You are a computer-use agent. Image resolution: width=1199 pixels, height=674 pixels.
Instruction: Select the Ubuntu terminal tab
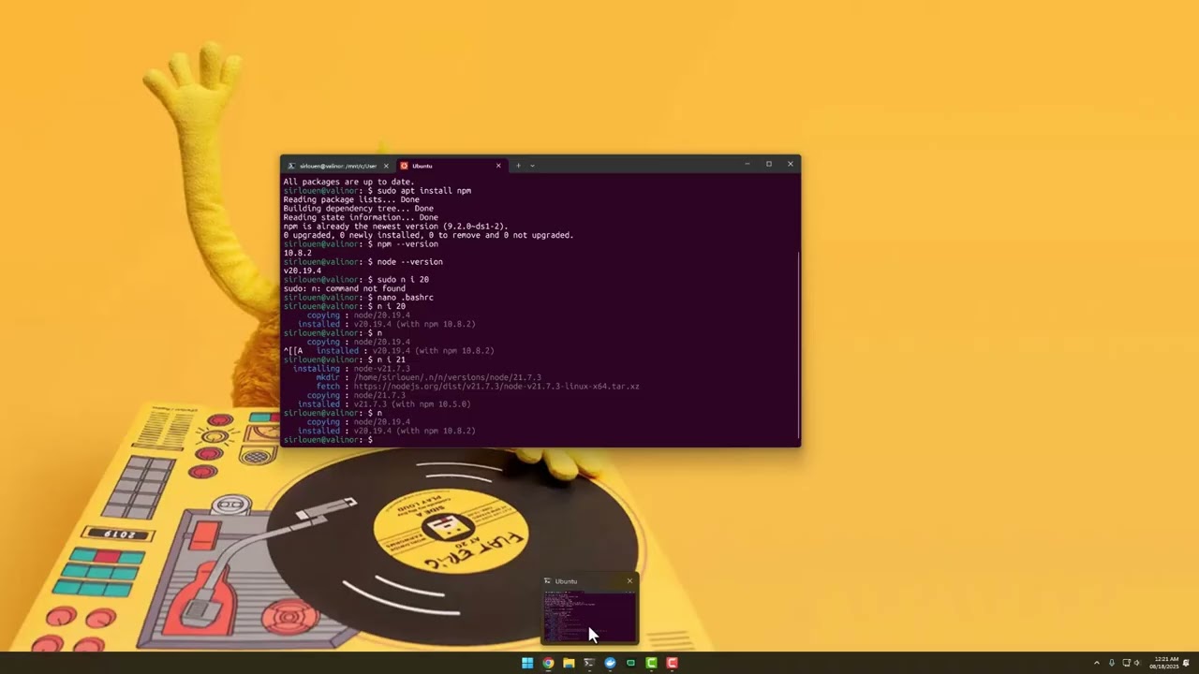[450, 166]
